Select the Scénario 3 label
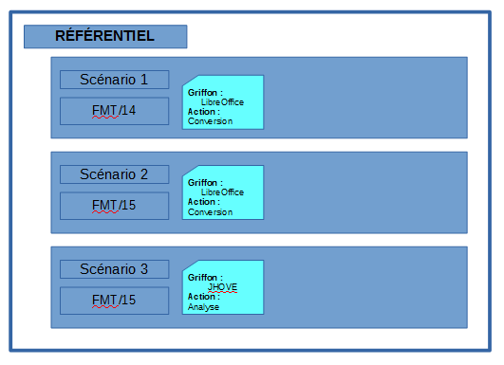The width and height of the screenshot is (504, 365). coord(114,269)
